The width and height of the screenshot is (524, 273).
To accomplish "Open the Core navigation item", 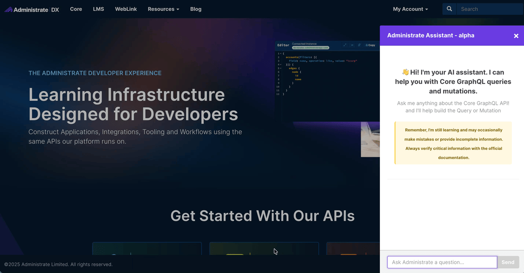I will [76, 9].
